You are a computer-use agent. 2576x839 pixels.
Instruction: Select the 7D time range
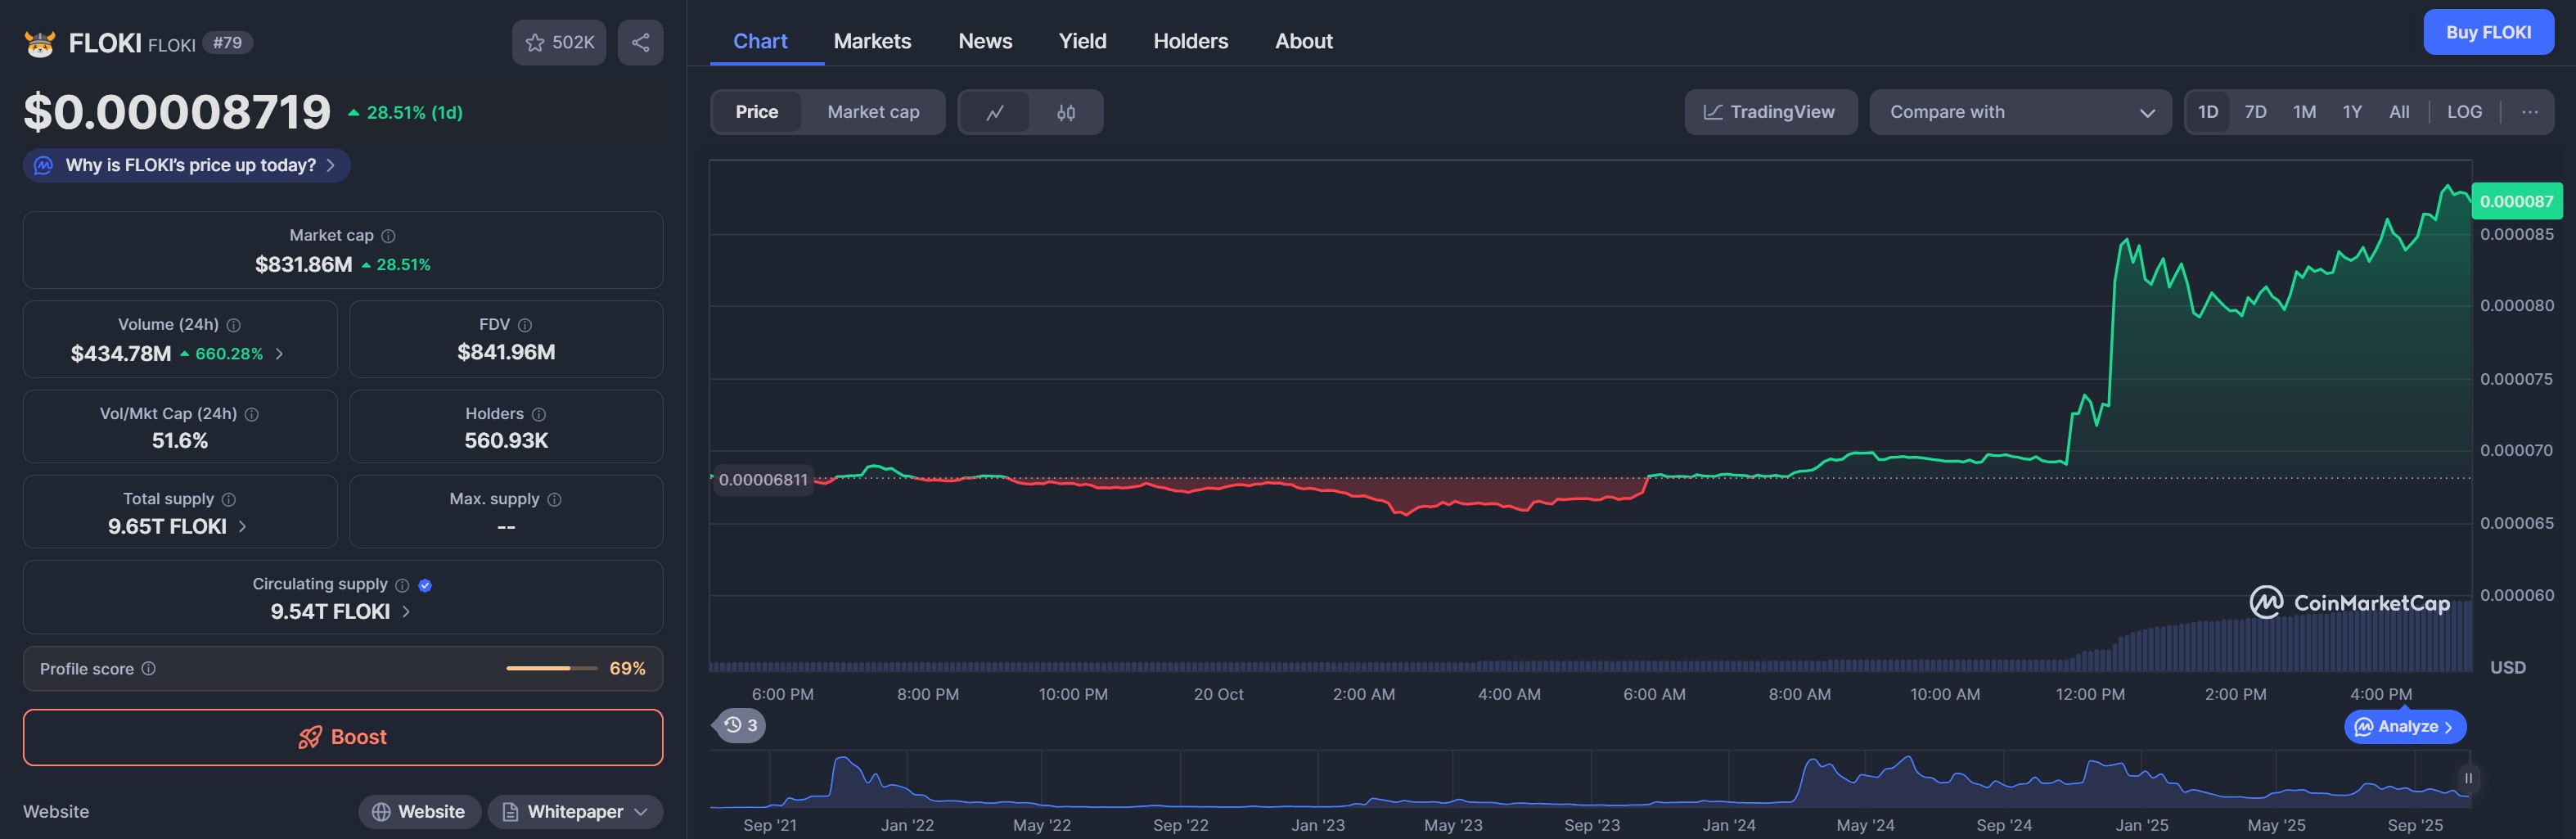pyautogui.click(x=2255, y=112)
